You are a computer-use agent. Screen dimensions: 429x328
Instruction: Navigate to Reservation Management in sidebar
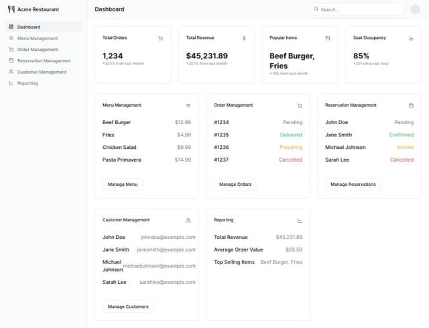pyautogui.click(x=44, y=60)
